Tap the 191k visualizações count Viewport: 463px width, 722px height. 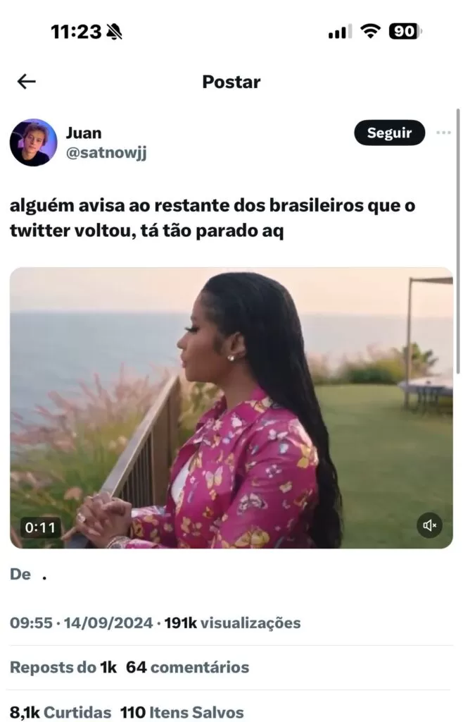click(232, 623)
